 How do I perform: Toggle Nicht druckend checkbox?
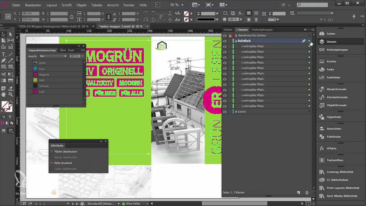(x=52, y=163)
